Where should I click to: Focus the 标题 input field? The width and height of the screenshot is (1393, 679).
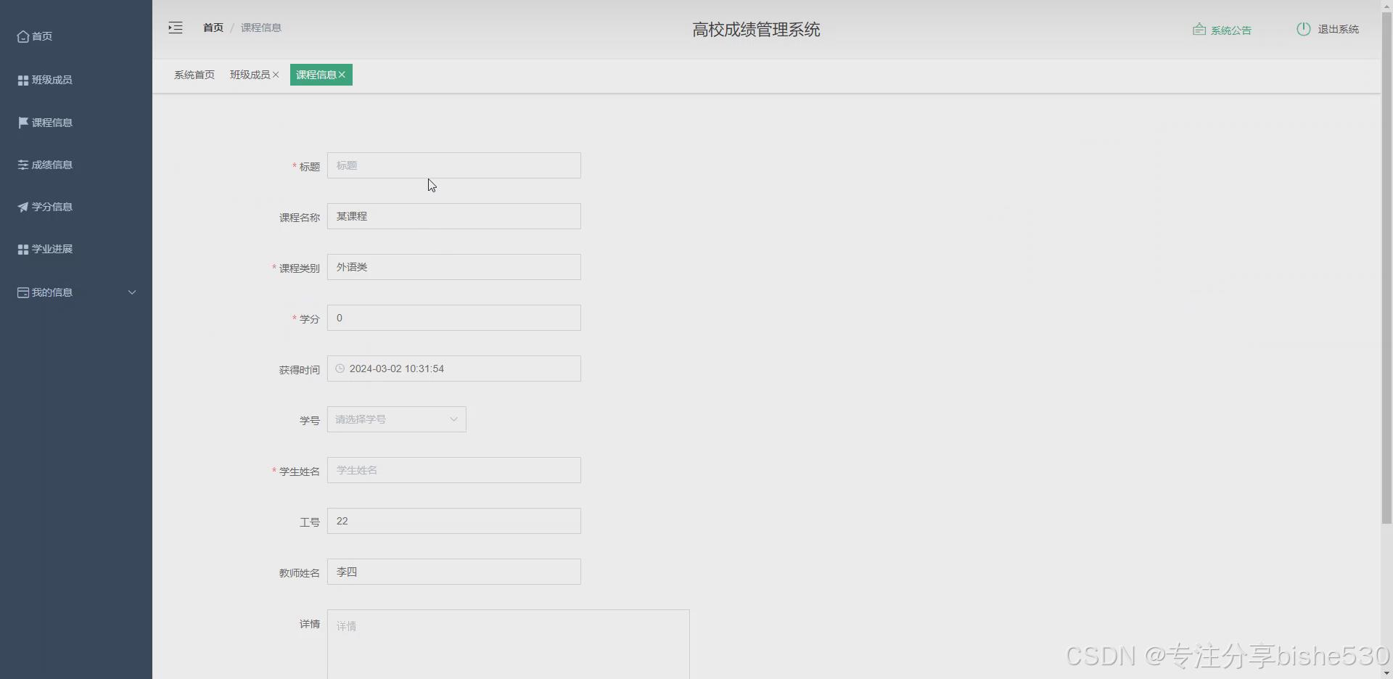[454, 165]
